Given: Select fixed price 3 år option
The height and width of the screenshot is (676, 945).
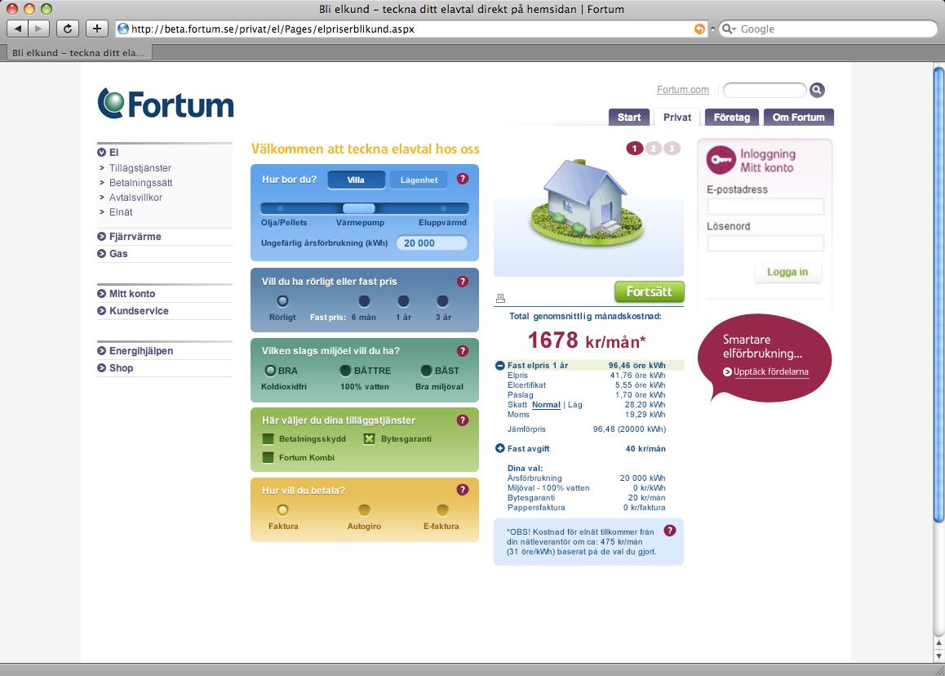Looking at the screenshot, I should coord(442,301).
